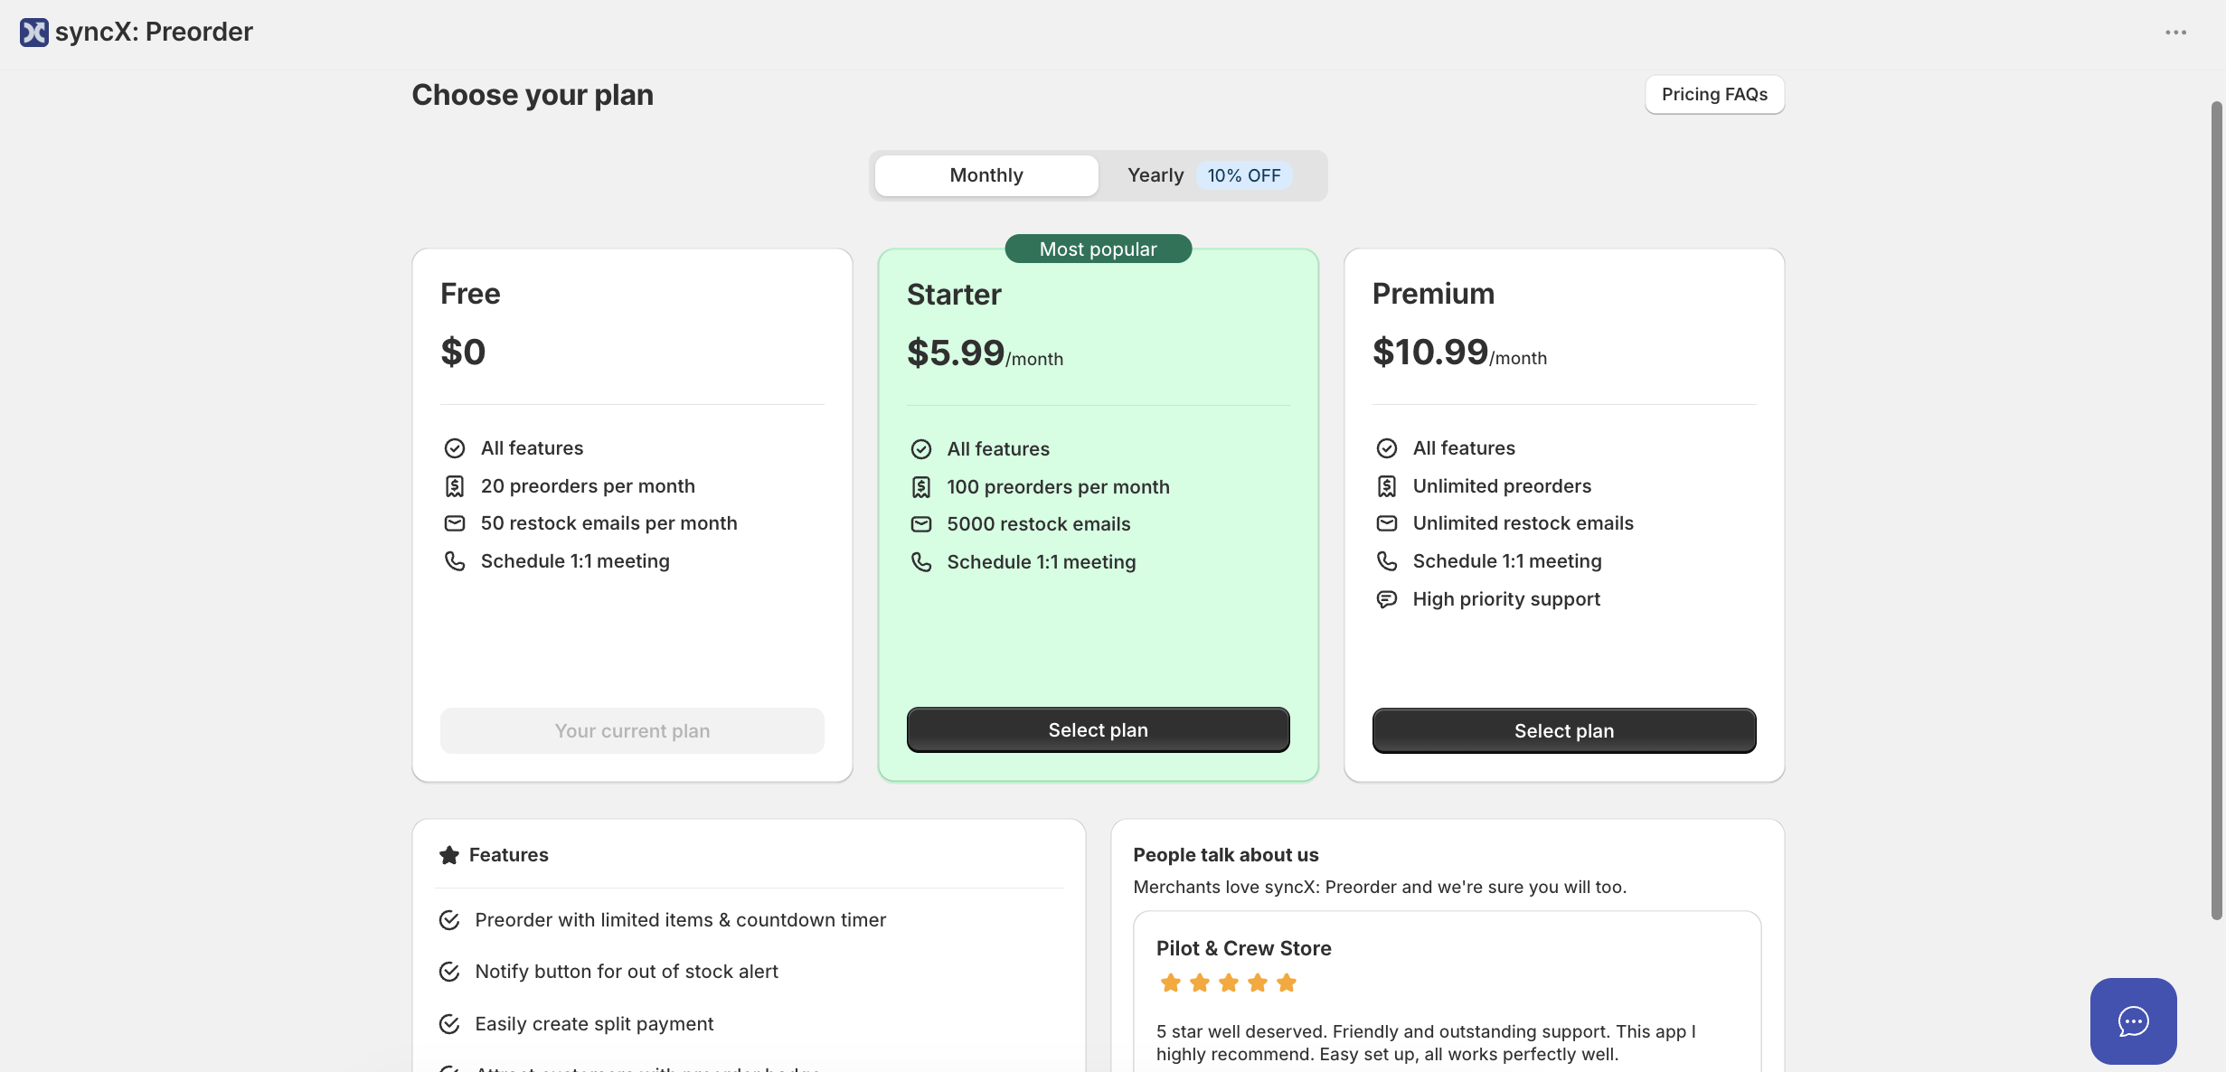
Task: Open the three-dot more options menu
Action: click(x=2175, y=33)
